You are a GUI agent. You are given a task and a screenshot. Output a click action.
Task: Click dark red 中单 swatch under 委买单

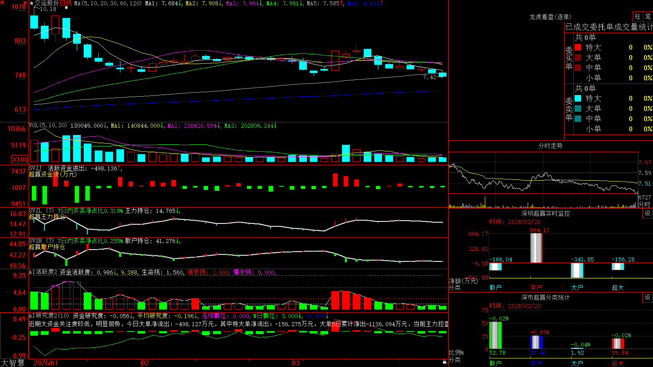578,68
